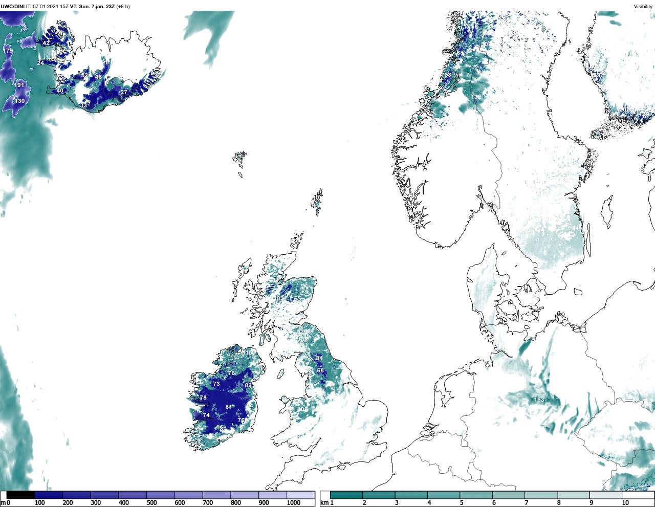Click the 24 value on Iceland's west coast
This screenshot has width=655, height=507.
pos(41,63)
